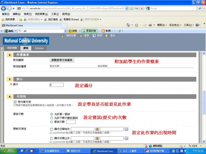Click the 滿分 points input field
This screenshot has height=154, width=206.
pyautogui.click(x=56, y=85)
